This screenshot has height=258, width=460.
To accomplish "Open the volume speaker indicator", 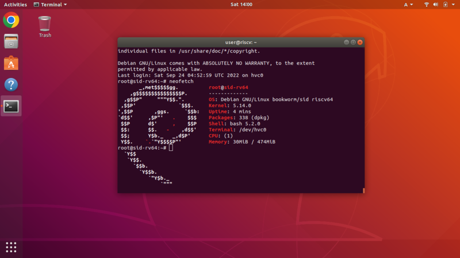I will [436, 5].
